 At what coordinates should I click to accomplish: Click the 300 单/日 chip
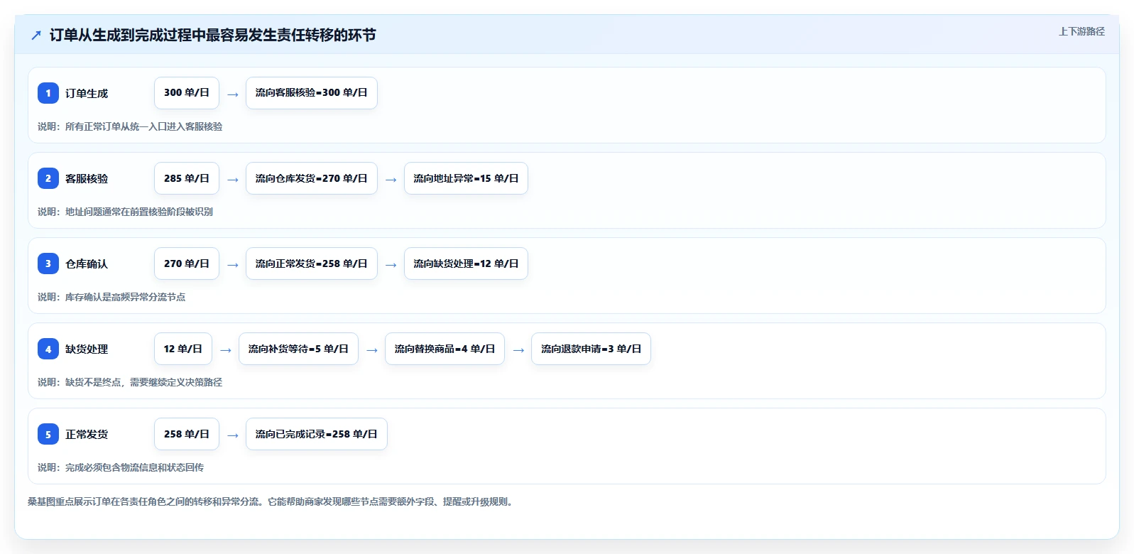187,93
